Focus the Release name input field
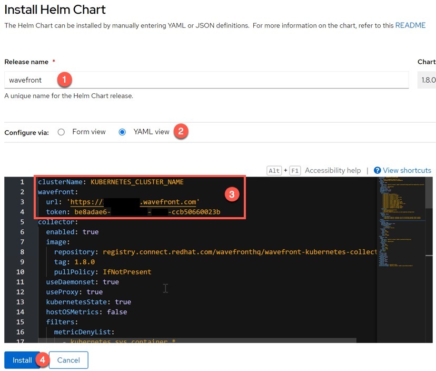Screen dimensions: 436x371 [206, 80]
